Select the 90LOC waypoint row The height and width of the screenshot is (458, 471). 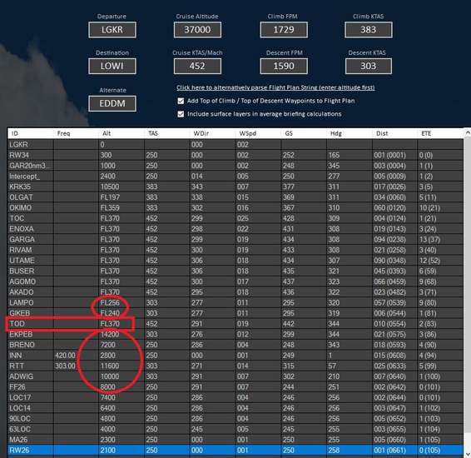[235, 418]
